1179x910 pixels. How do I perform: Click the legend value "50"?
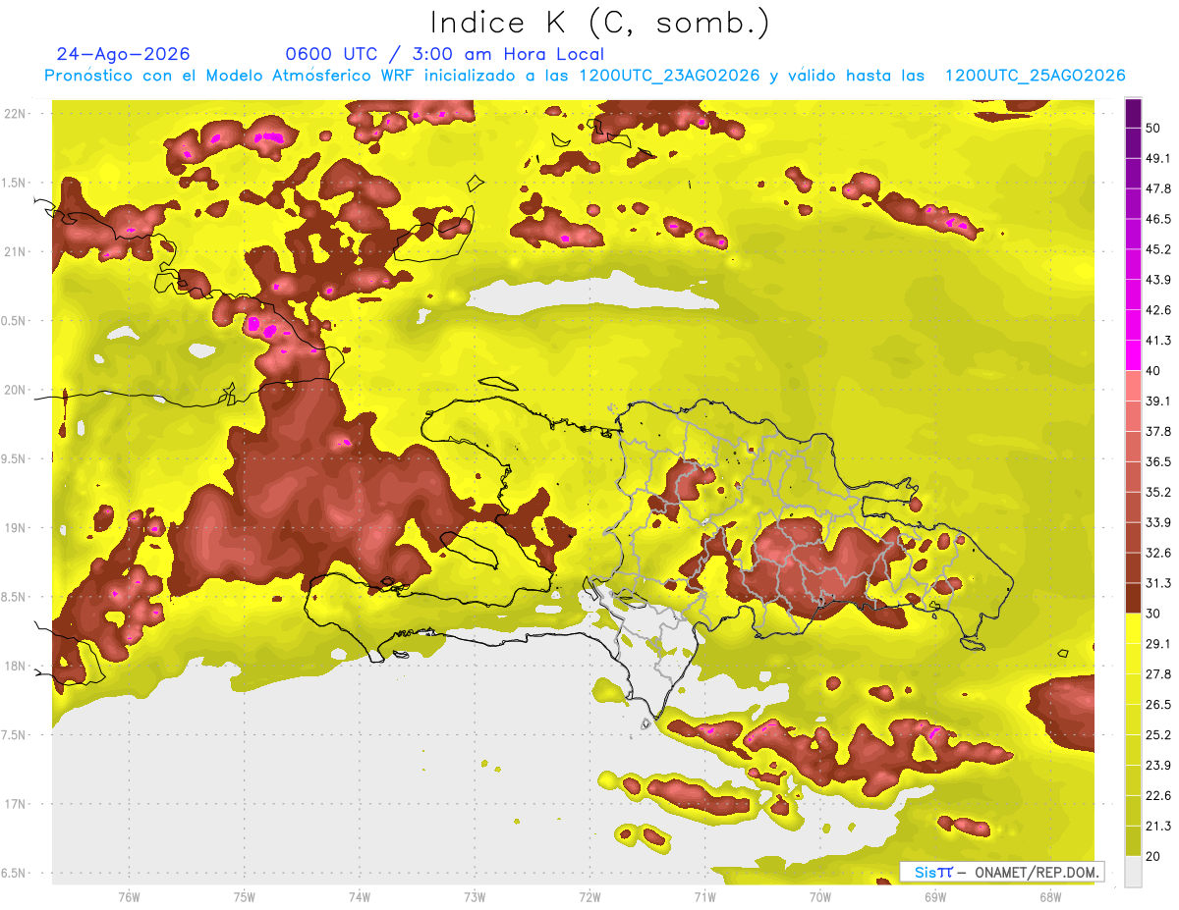(x=1153, y=128)
